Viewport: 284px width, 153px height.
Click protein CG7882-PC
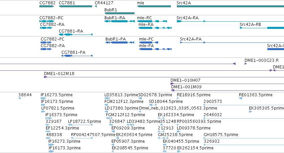tap(52, 39)
